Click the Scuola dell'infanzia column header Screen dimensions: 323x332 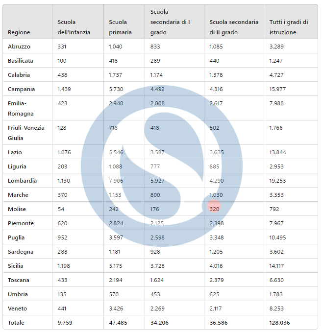tap(74, 27)
